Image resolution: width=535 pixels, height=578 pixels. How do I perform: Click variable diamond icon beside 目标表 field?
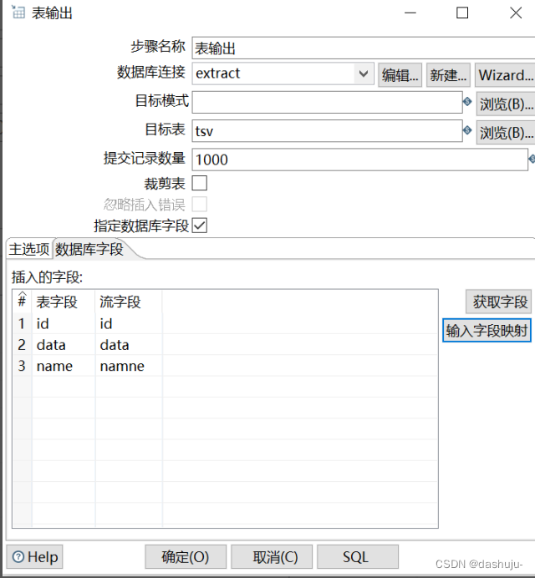[467, 129]
